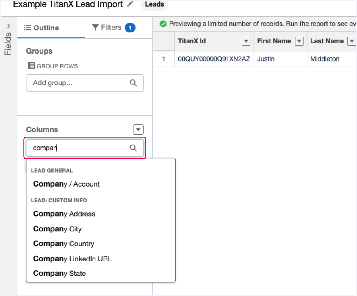Open the TitanX Id column dropdown arrow
This screenshot has height=296, width=357.
click(x=246, y=41)
